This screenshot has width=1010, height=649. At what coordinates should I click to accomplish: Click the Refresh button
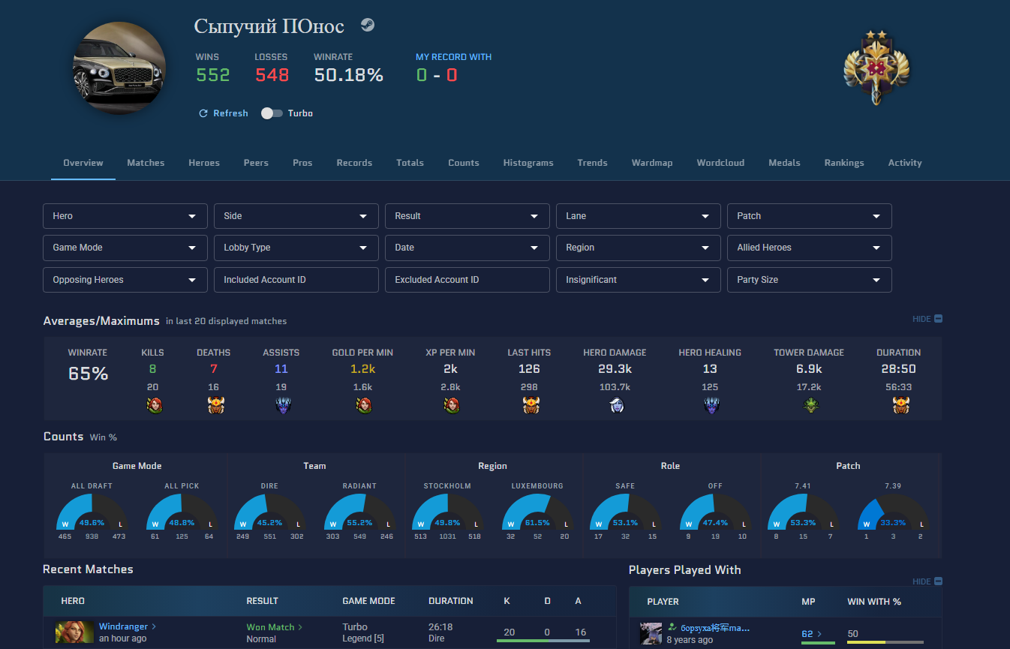click(x=223, y=113)
